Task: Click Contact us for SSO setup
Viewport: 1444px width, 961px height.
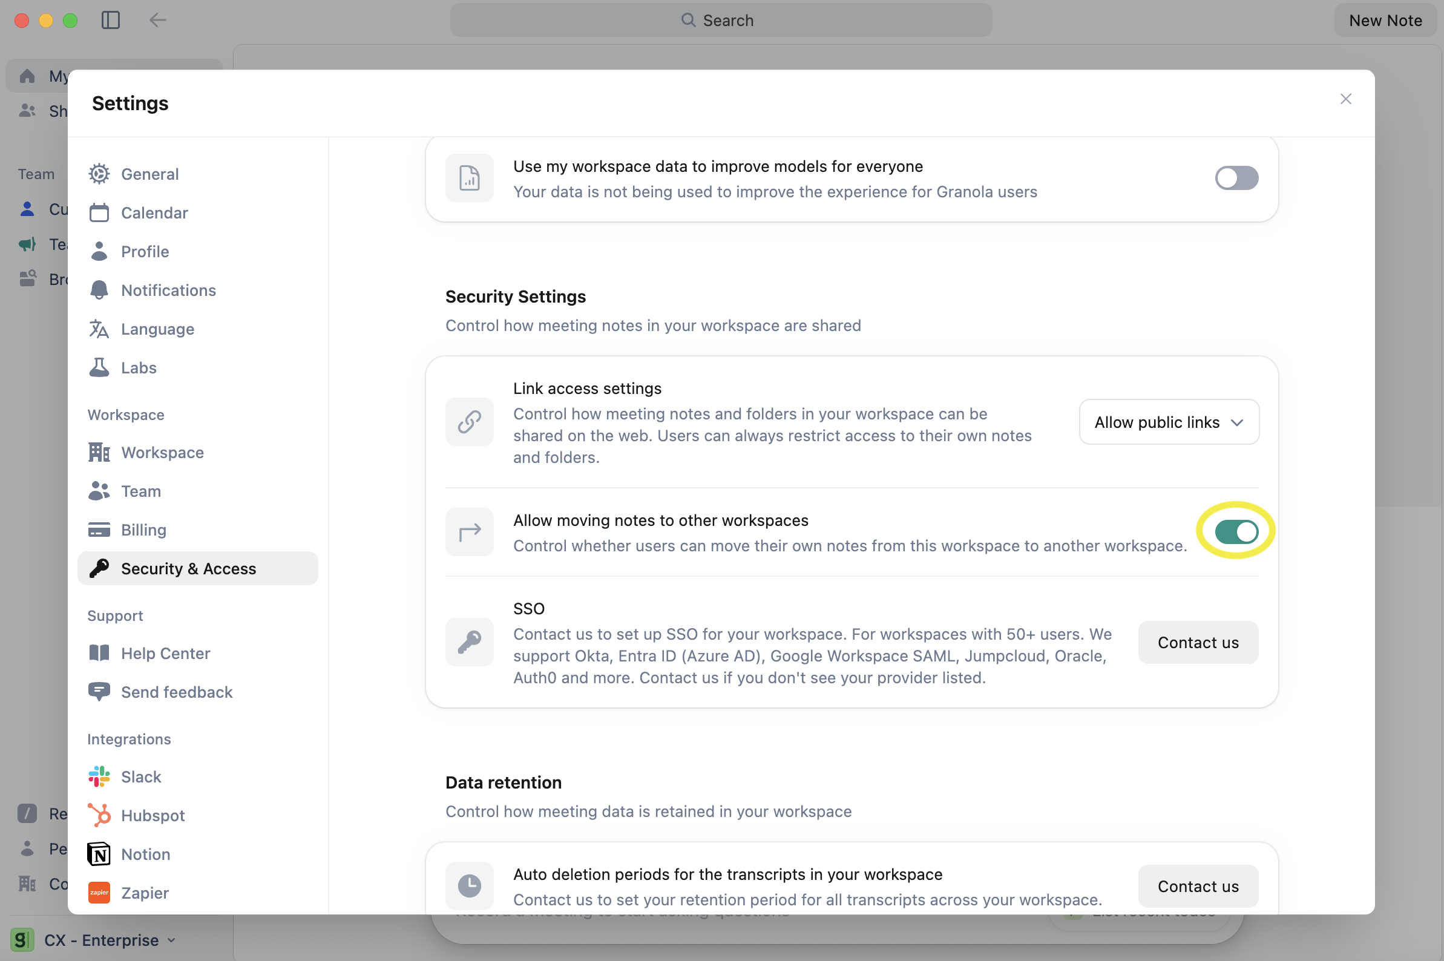Action: 1198,642
